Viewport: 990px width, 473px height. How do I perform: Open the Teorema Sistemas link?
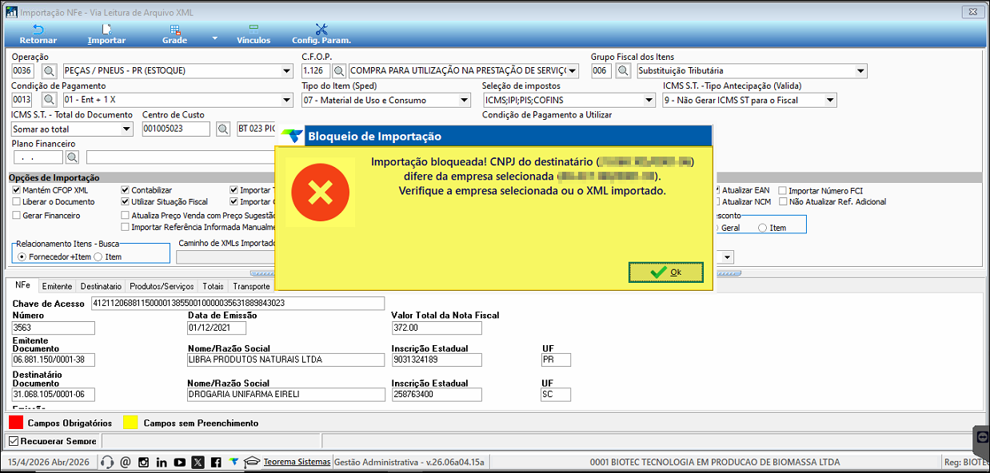pos(297,462)
